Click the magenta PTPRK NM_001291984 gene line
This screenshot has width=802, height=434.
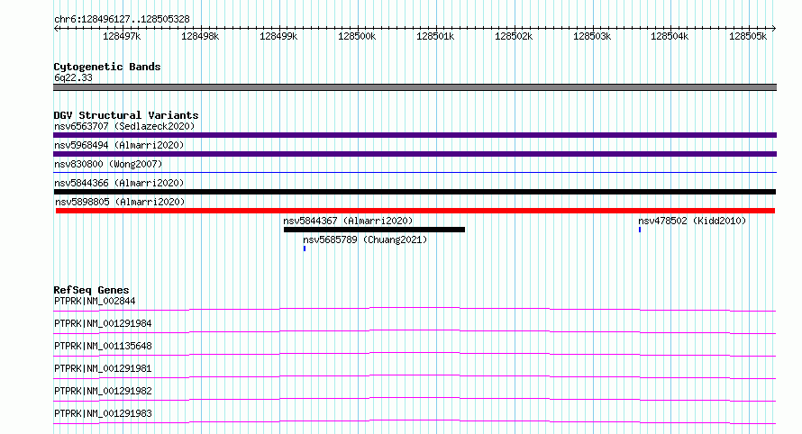pos(415,331)
